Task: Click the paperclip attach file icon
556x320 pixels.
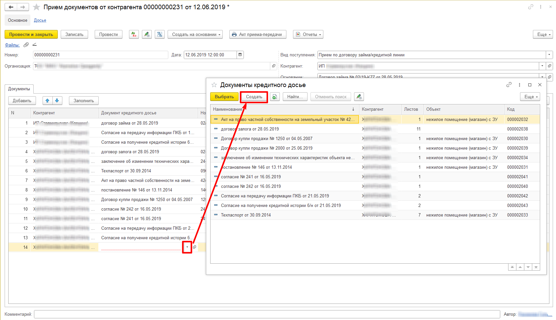Action: click(26, 44)
